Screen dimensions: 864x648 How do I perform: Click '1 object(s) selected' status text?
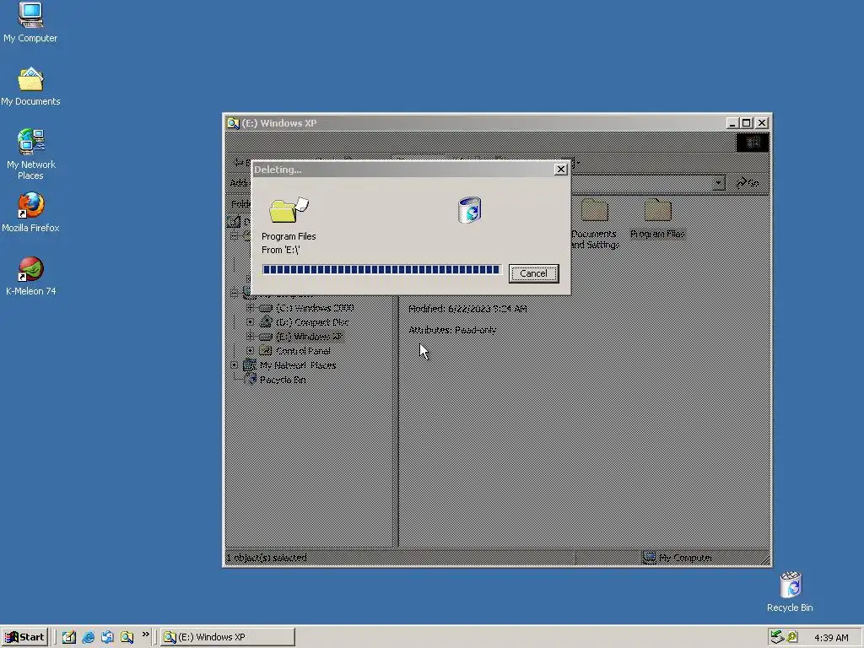[x=267, y=558]
